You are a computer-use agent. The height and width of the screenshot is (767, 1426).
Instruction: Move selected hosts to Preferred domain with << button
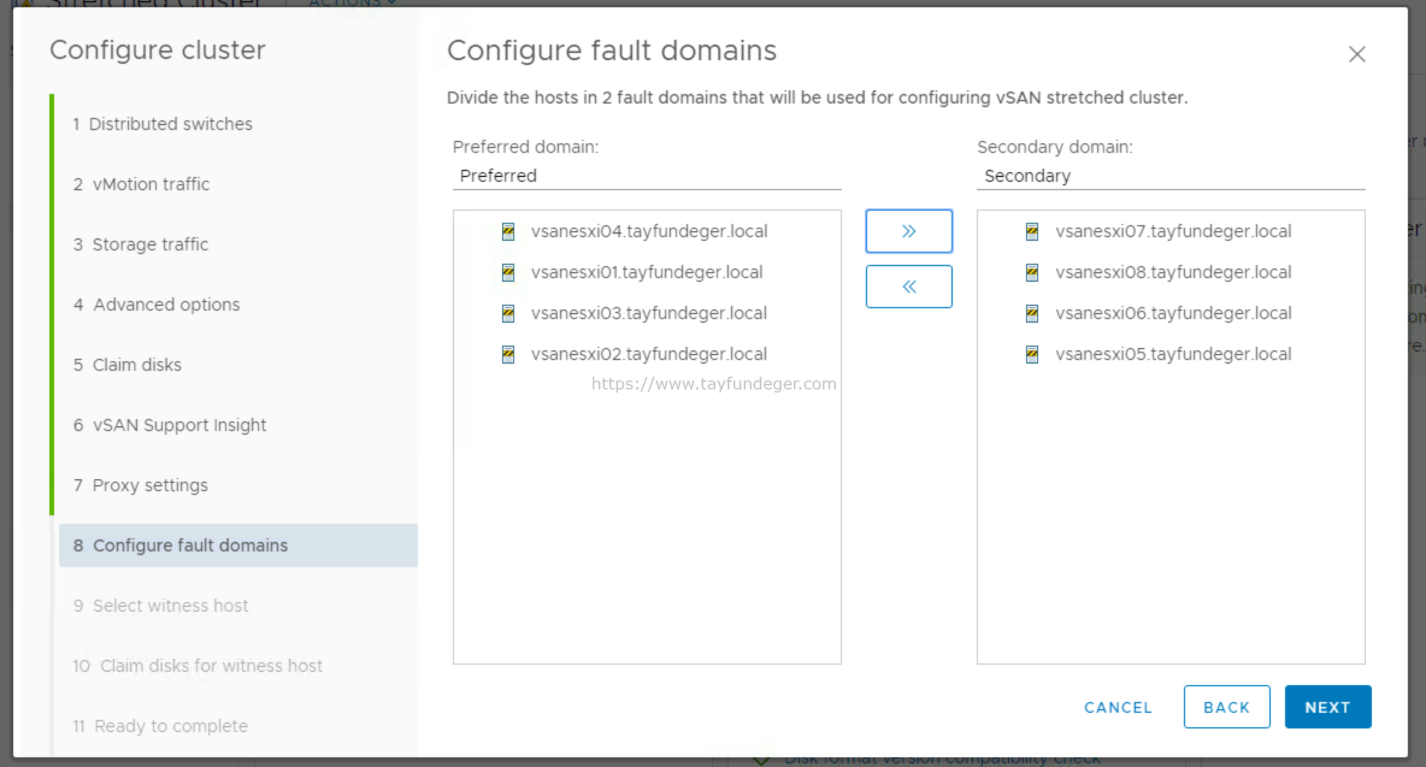(x=909, y=287)
